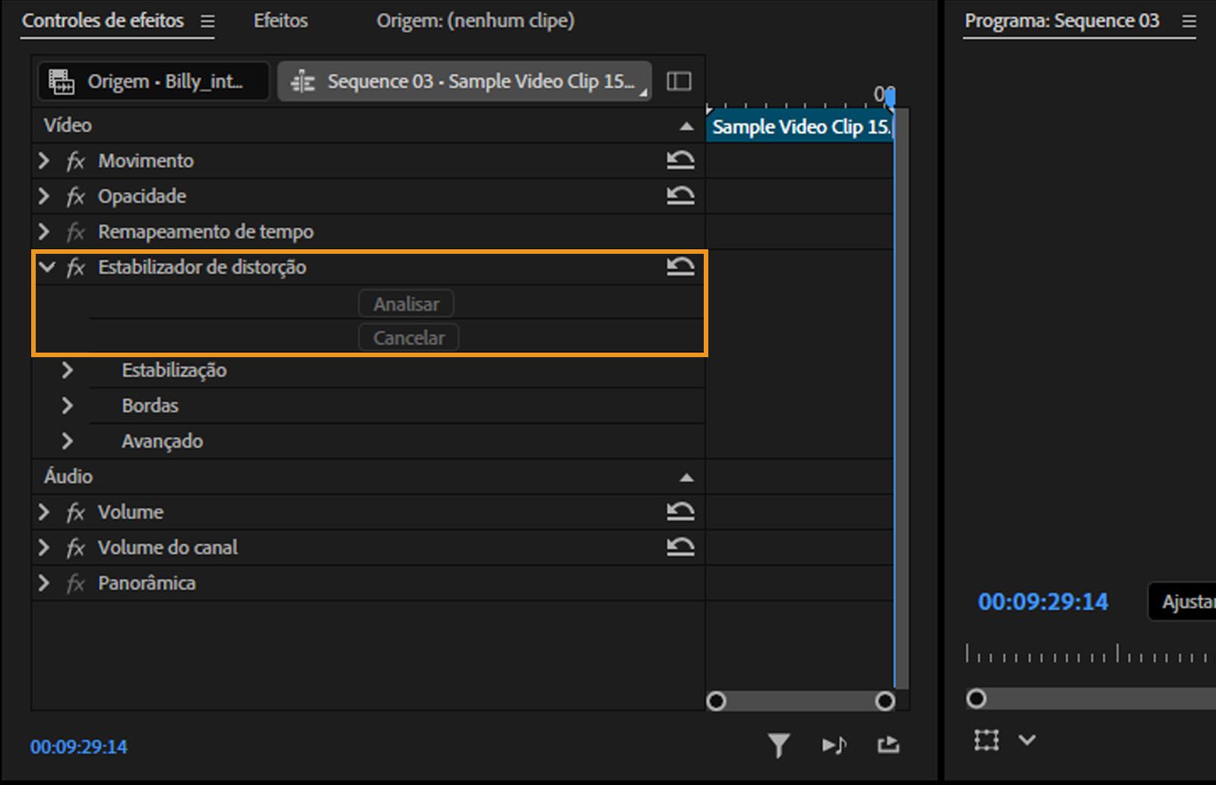Click the play-only-audio icon
Screen dimensions: 1216x785
[834, 745]
